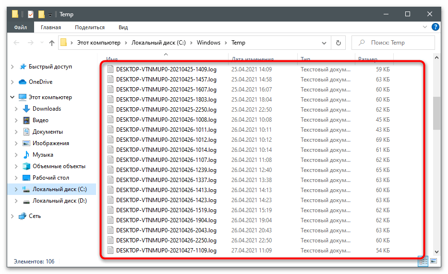Select Этот компьютер in the sidebar
This screenshot has height=274, width=448.
pos(50,97)
